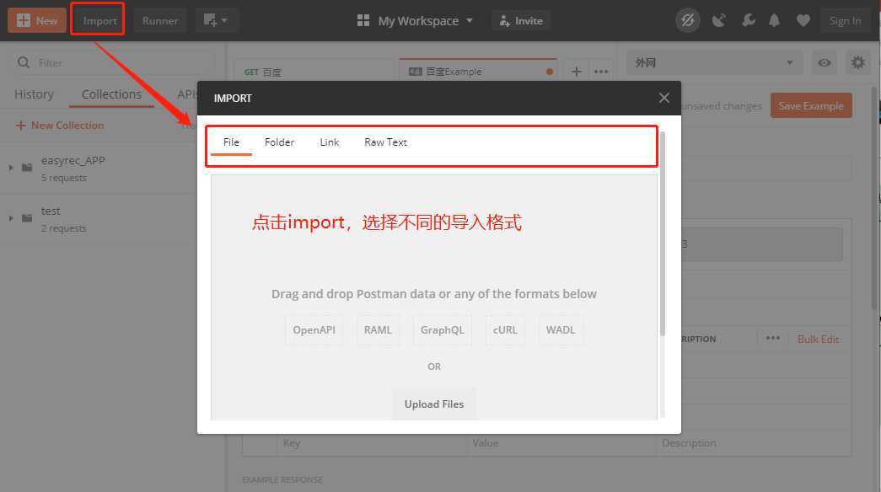Open the Import dialog from the toolbar
Viewport: 881px width, 492px height.
[x=99, y=21]
